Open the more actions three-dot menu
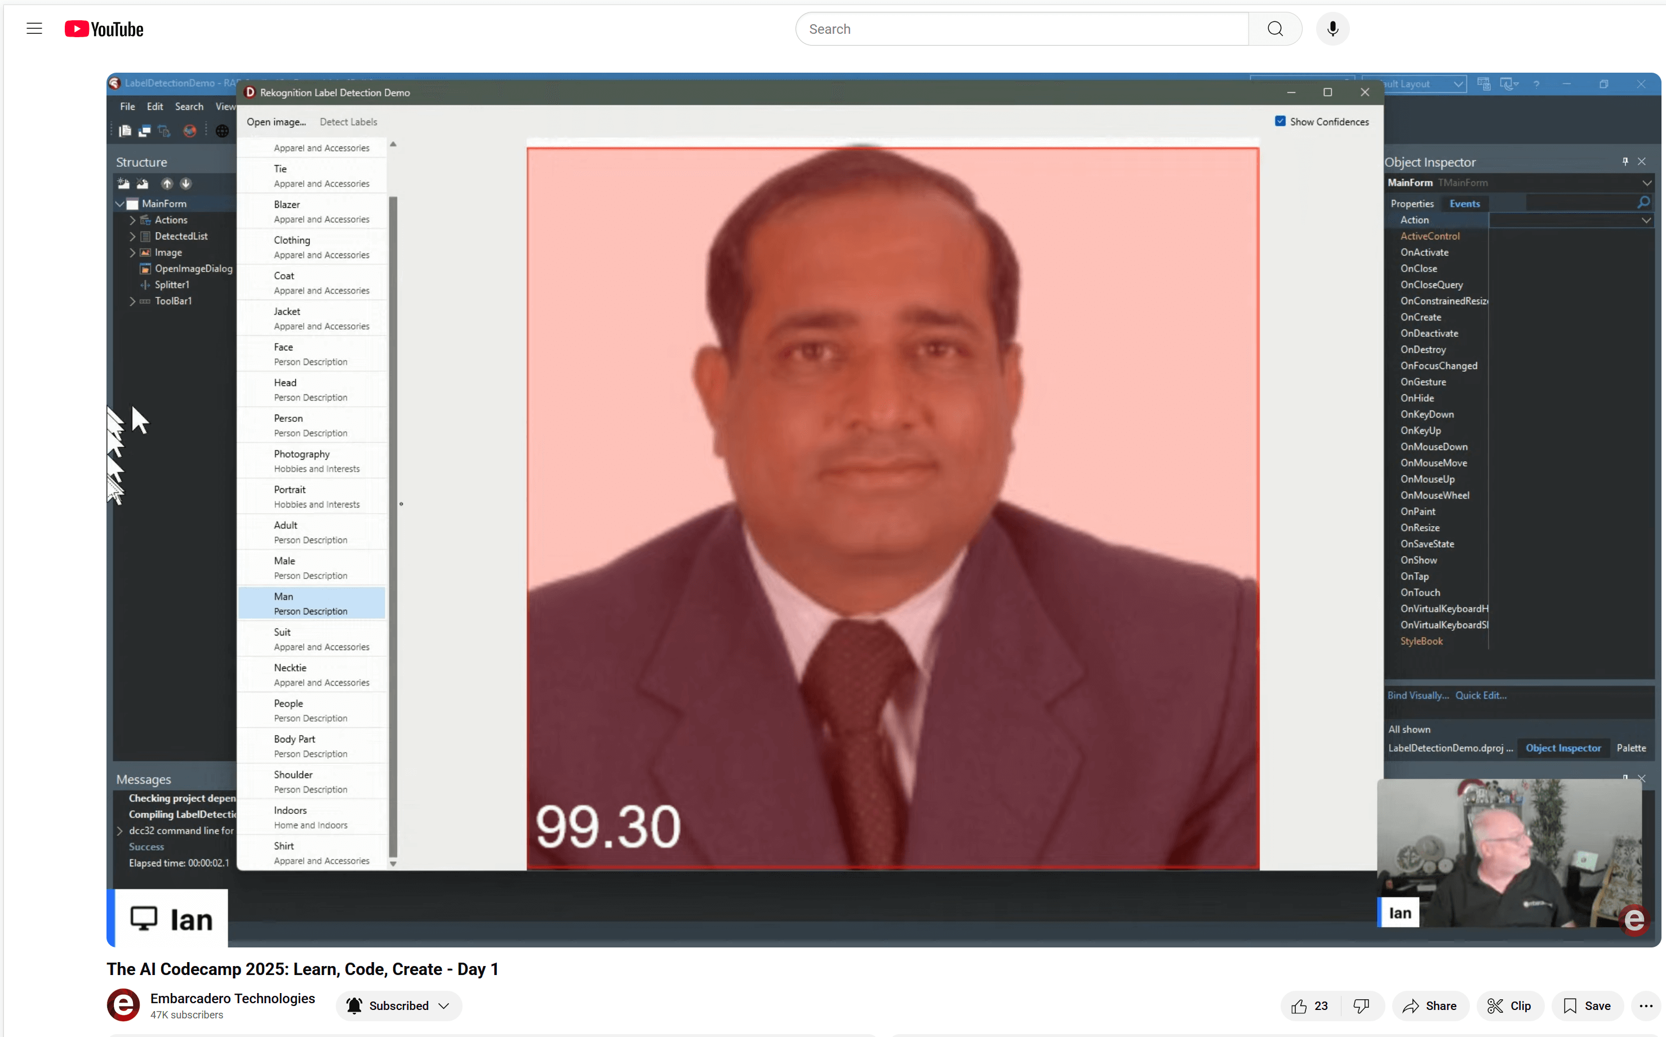This screenshot has height=1037, width=1666. [1645, 1005]
